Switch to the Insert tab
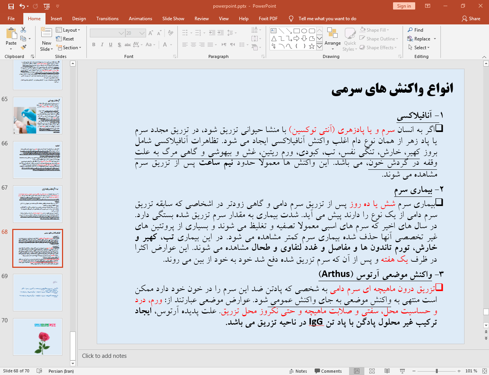The height and width of the screenshot is (375, 489). pos(56,19)
